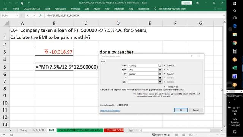Click the Select All corner triangle
Screen dimensions: 243x137
6,23
